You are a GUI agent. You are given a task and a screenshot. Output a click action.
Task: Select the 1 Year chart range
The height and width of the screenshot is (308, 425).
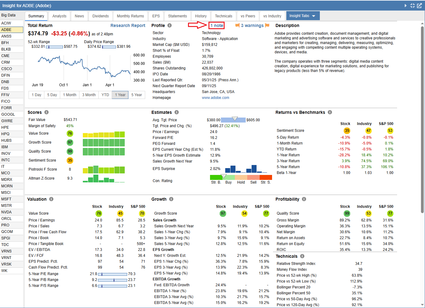click(x=120, y=95)
